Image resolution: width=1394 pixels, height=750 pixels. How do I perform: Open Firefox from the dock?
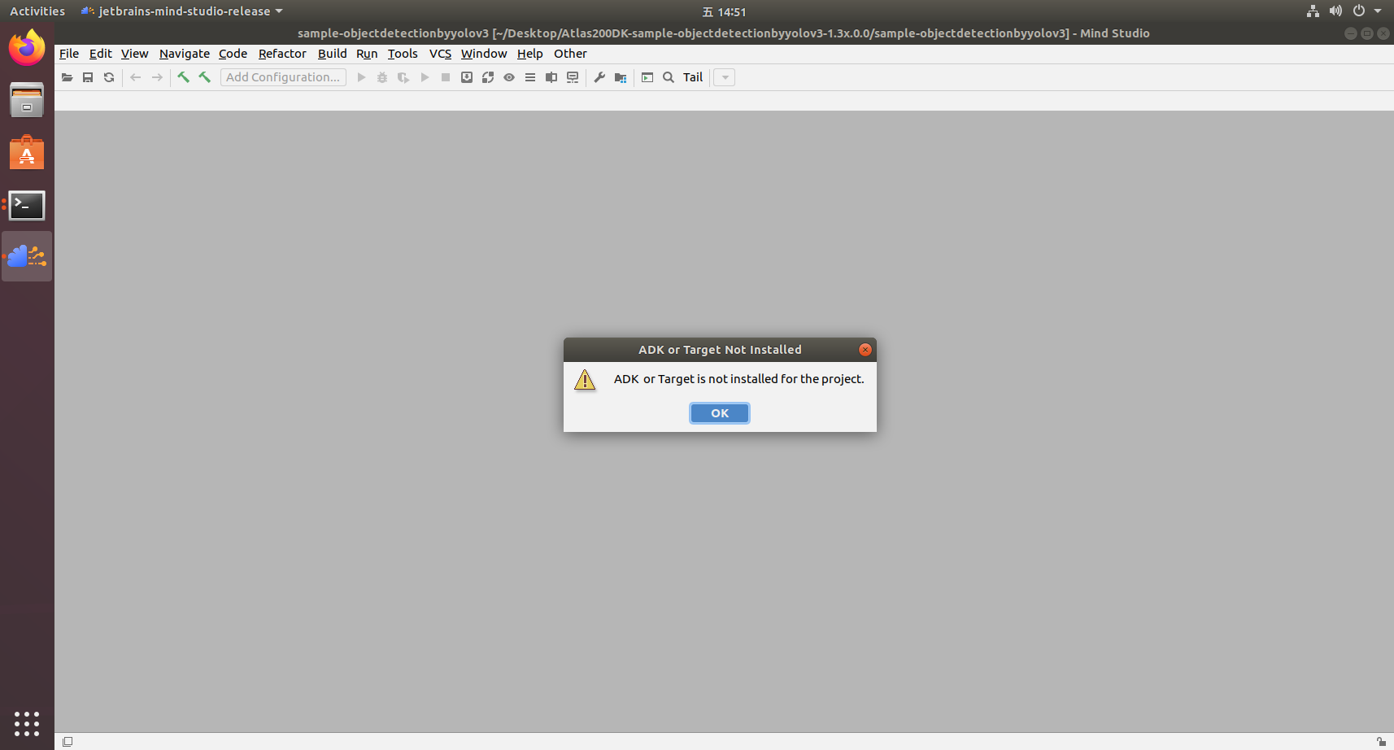click(27, 48)
